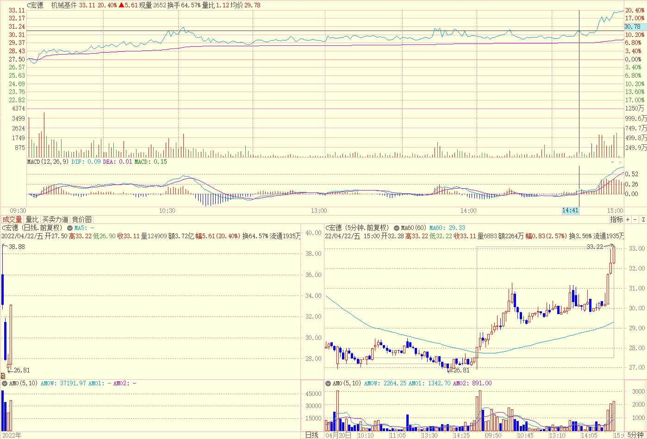647x439 pixels.
Task: Click the MA60(60) parameter label
Action: pyautogui.click(x=414, y=228)
